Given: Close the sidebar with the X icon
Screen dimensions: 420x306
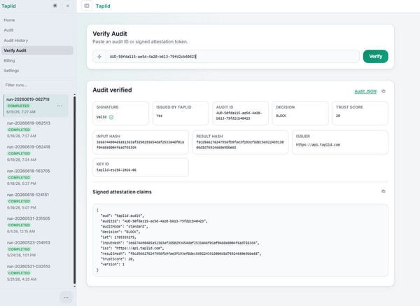Looking at the screenshot, I should click(68, 6).
